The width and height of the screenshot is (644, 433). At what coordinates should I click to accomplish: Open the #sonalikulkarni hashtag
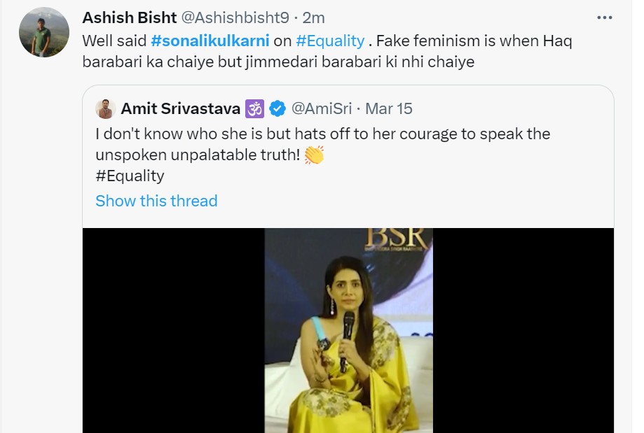(x=200, y=41)
